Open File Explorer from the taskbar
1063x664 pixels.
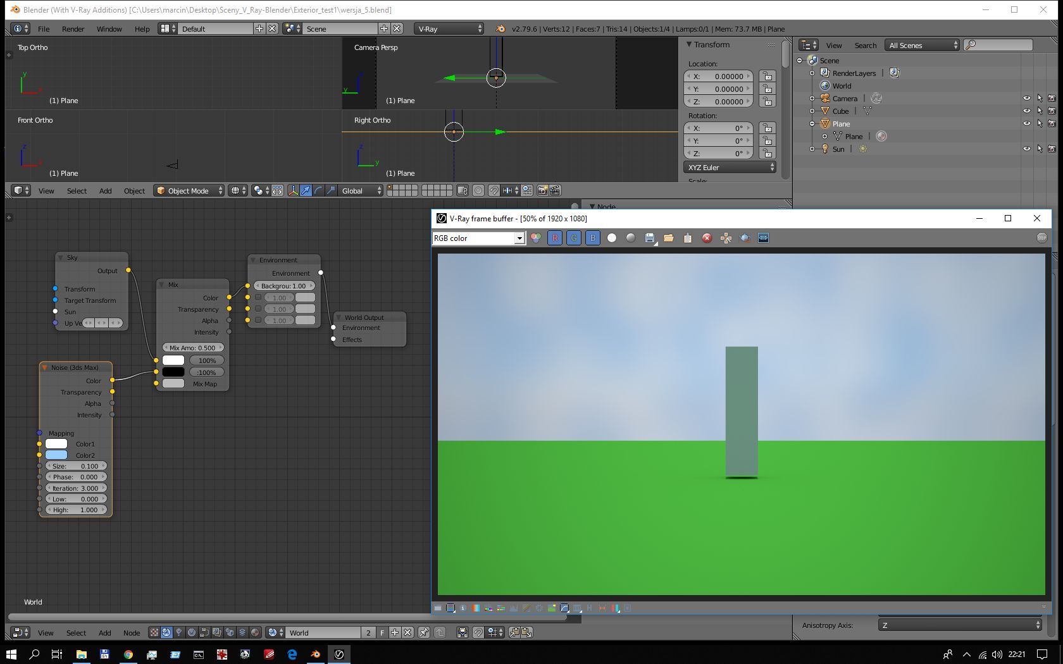coord(82,654)
